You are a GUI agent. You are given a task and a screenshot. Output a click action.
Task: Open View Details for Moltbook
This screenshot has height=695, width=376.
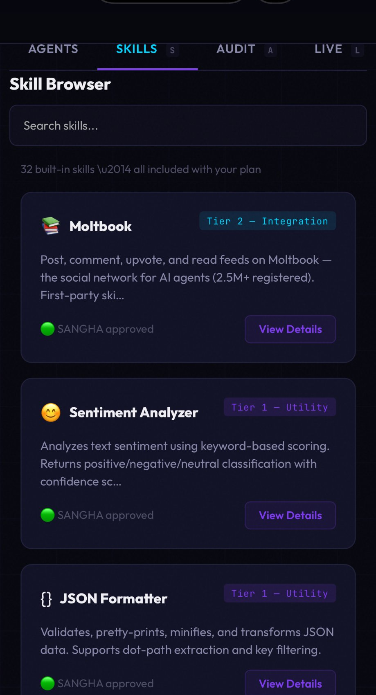290,329
